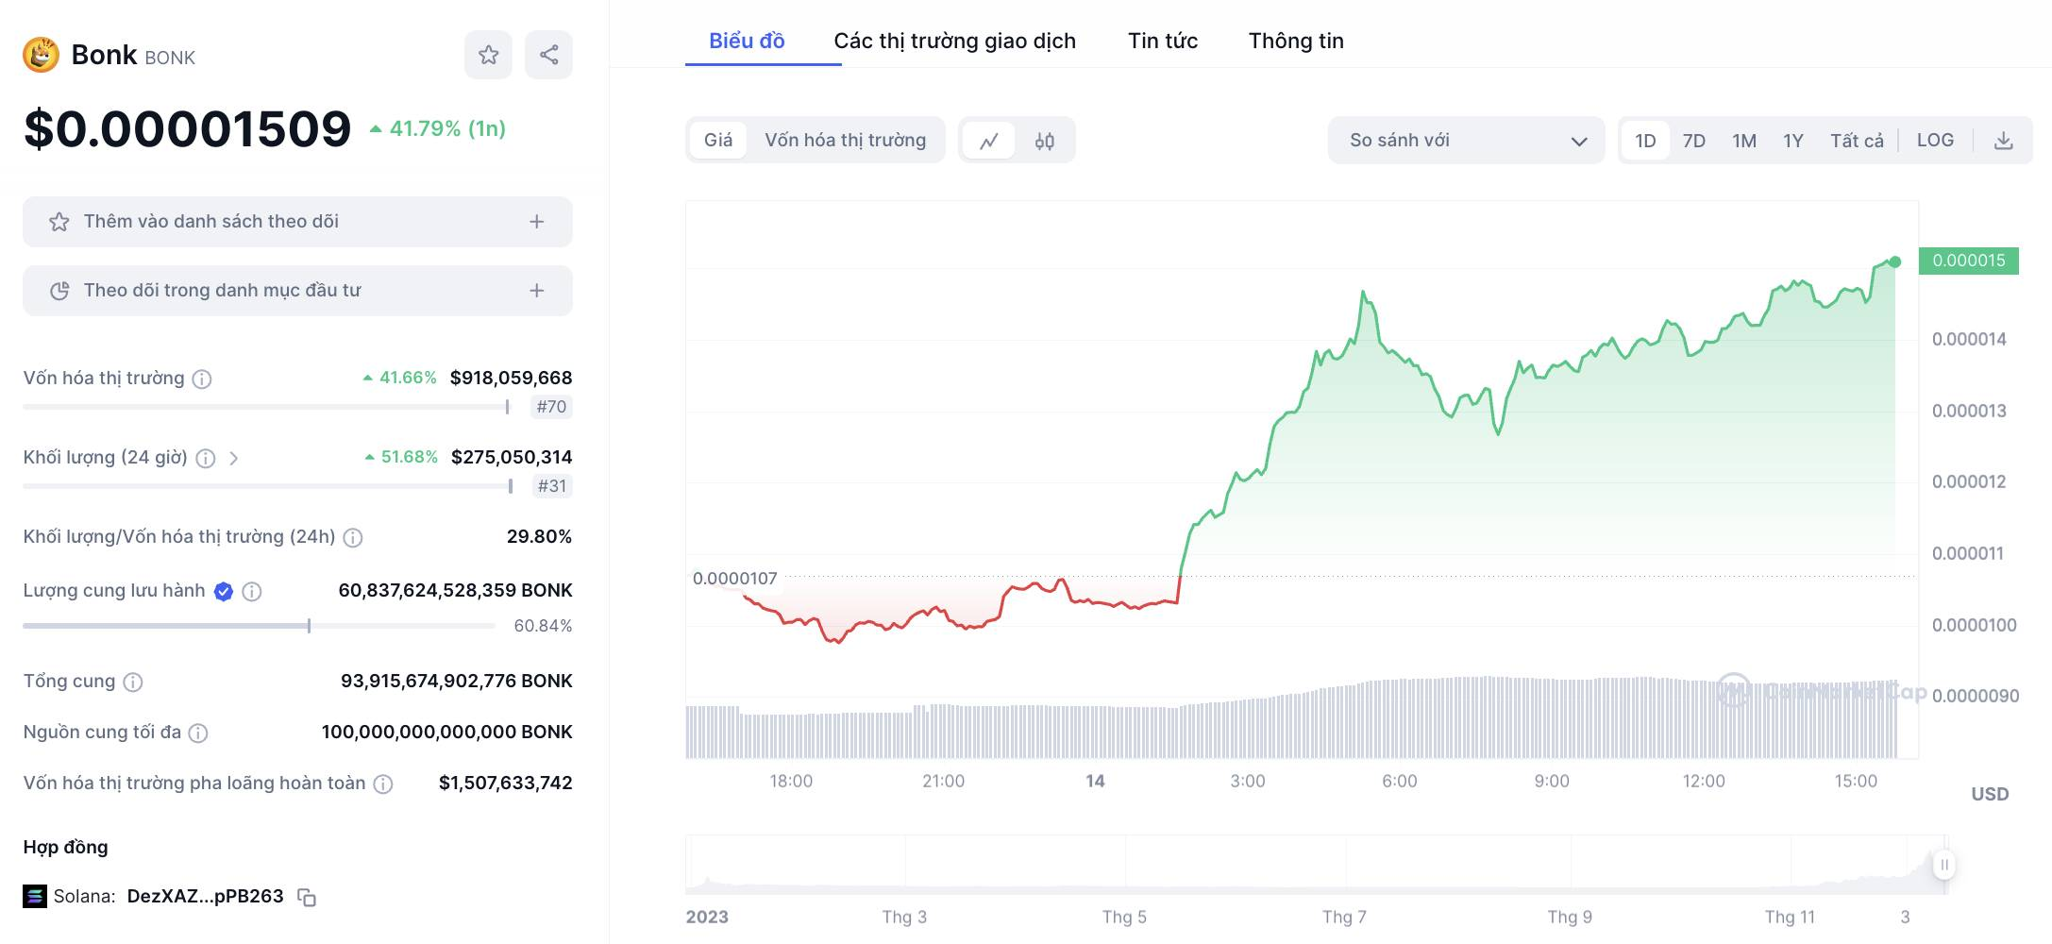Click the plus on watchlist row
The height and width of the screenshot is (944, 2052).
click(x=537, y=222)
